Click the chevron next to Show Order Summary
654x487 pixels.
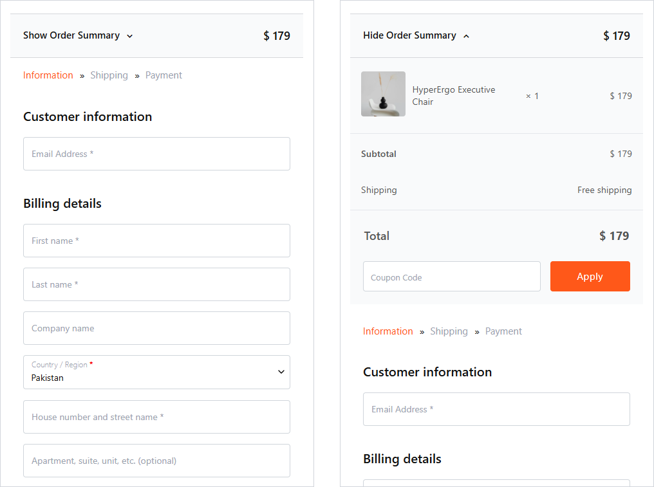[x=130, y=36]
